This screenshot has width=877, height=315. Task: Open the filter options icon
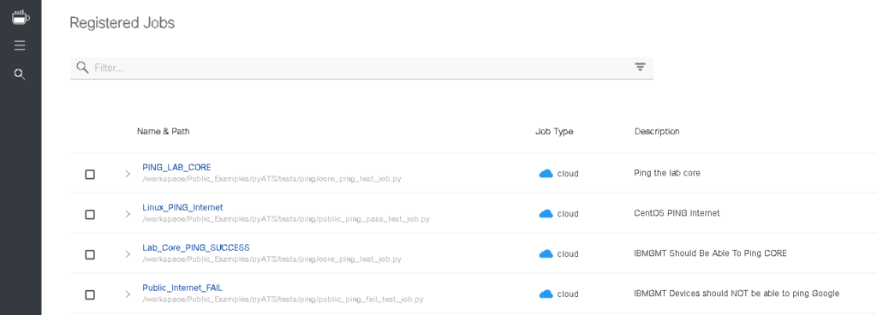click(640, 67)
